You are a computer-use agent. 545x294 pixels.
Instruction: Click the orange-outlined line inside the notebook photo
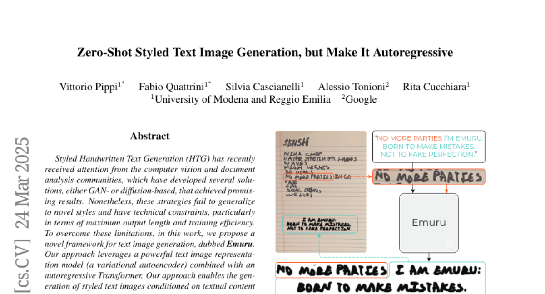tap(308, 177)
